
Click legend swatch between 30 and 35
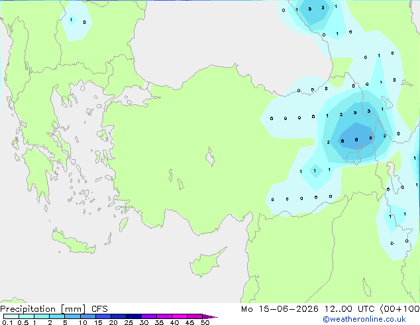point(148,316)
